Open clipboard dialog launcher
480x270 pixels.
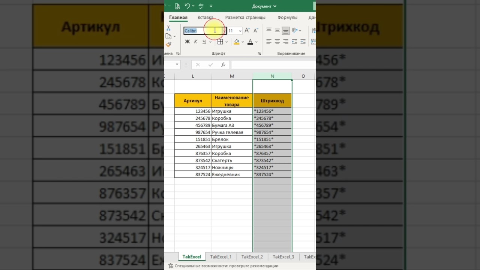click(178, 54)
